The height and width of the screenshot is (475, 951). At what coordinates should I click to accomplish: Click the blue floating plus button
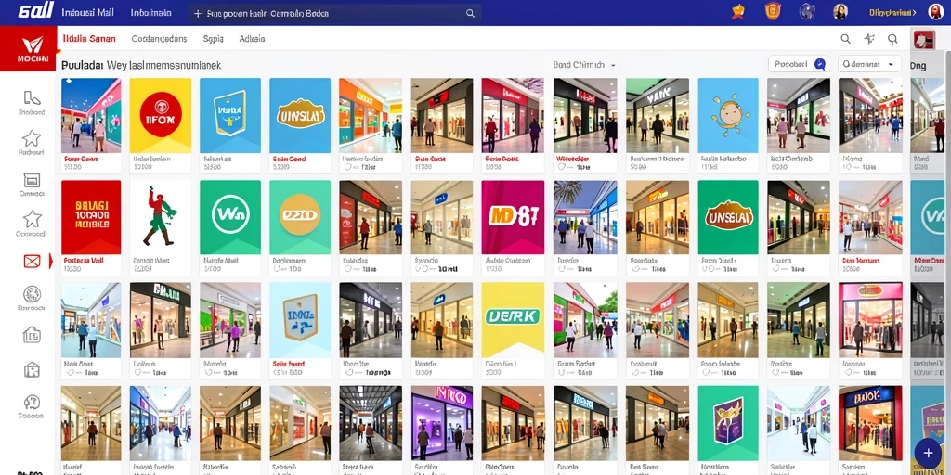pyautogui.click(x=928, y=453)
